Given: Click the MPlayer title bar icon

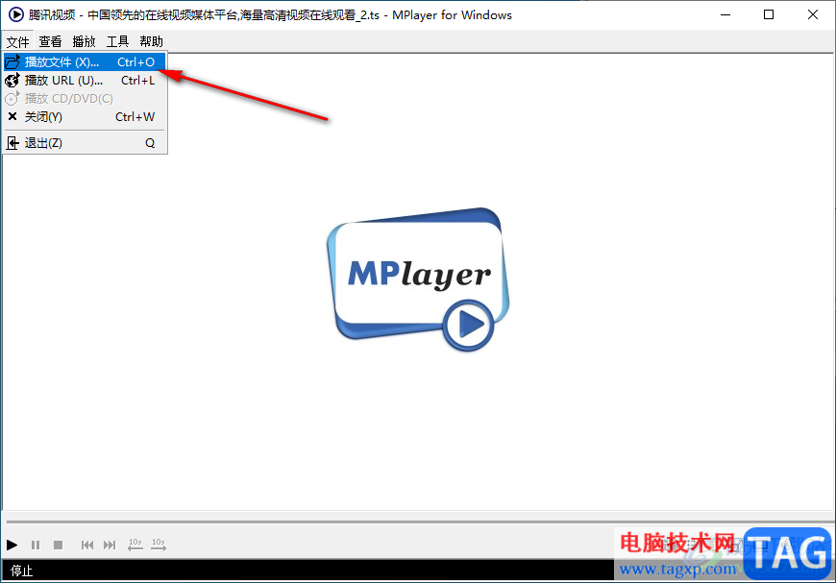Looking at the screenshot, I should pyautogui.click(x=16, y=14).
